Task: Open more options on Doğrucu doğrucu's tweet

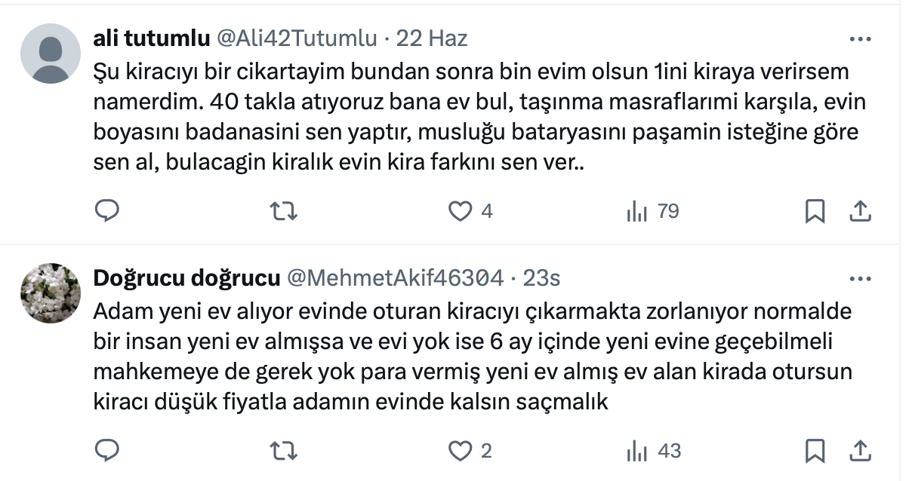Action: pyautogui.click(x=861, y=278)
